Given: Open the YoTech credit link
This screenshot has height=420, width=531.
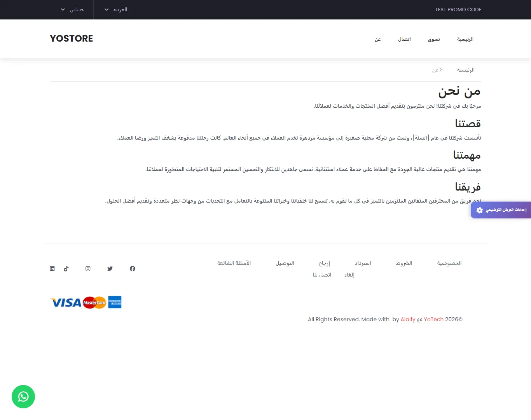Looking at the screenshot, I should (x=433, y=319).
